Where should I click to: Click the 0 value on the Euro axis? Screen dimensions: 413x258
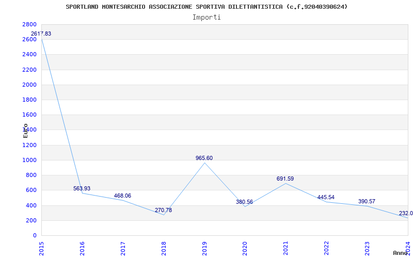point(35,235)
